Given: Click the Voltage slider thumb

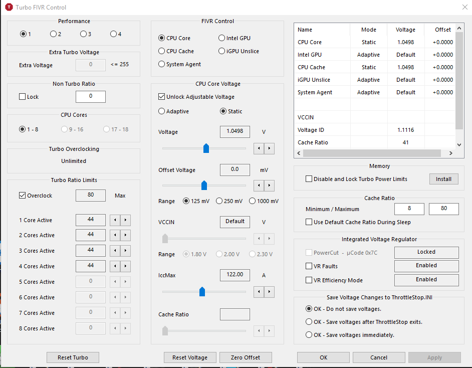Looking at the screenshot, I should [x=206, y=148].
